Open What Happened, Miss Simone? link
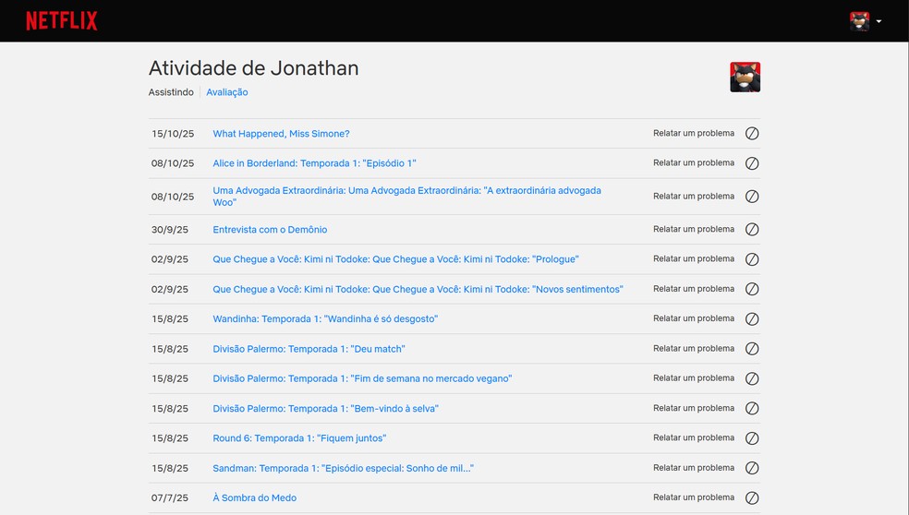Image resolution: width=909 pixels, height=515 pixels. pos(281,134)
